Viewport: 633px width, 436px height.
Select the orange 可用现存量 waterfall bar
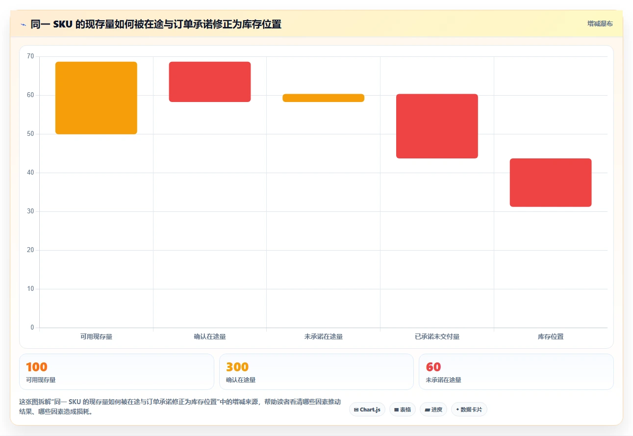[96, 98]
